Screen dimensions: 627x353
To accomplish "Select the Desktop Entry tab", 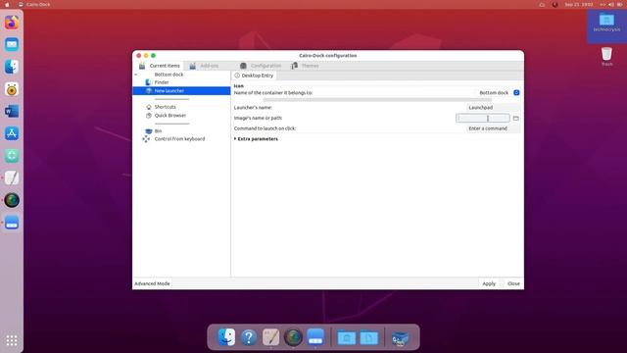I will tap(254, 76).
